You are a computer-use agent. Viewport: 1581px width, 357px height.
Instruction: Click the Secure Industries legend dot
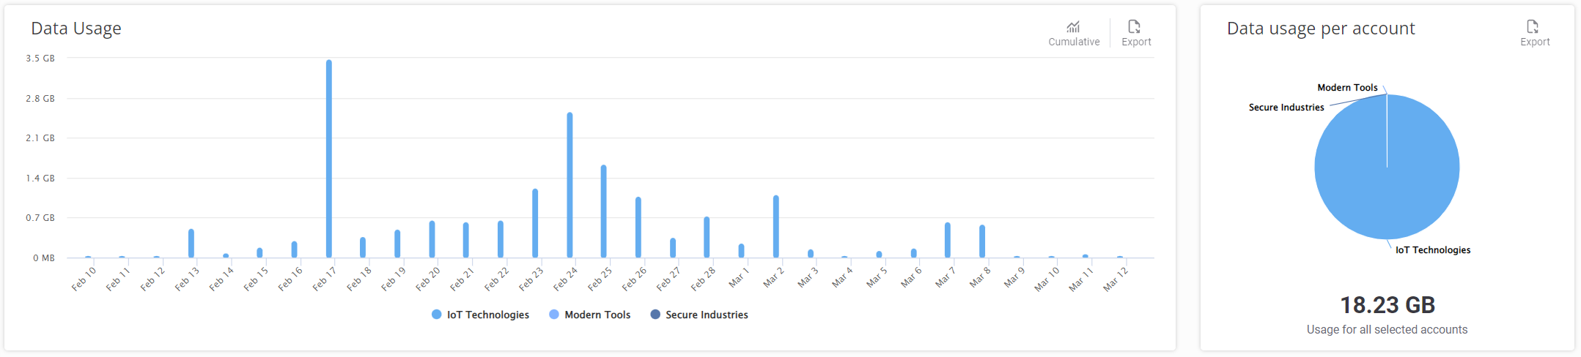(655, 315)
